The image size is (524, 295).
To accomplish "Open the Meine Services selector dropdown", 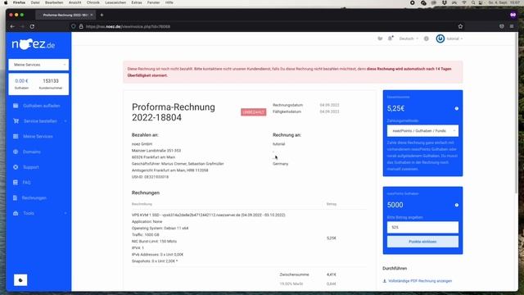I will [38, 65].
